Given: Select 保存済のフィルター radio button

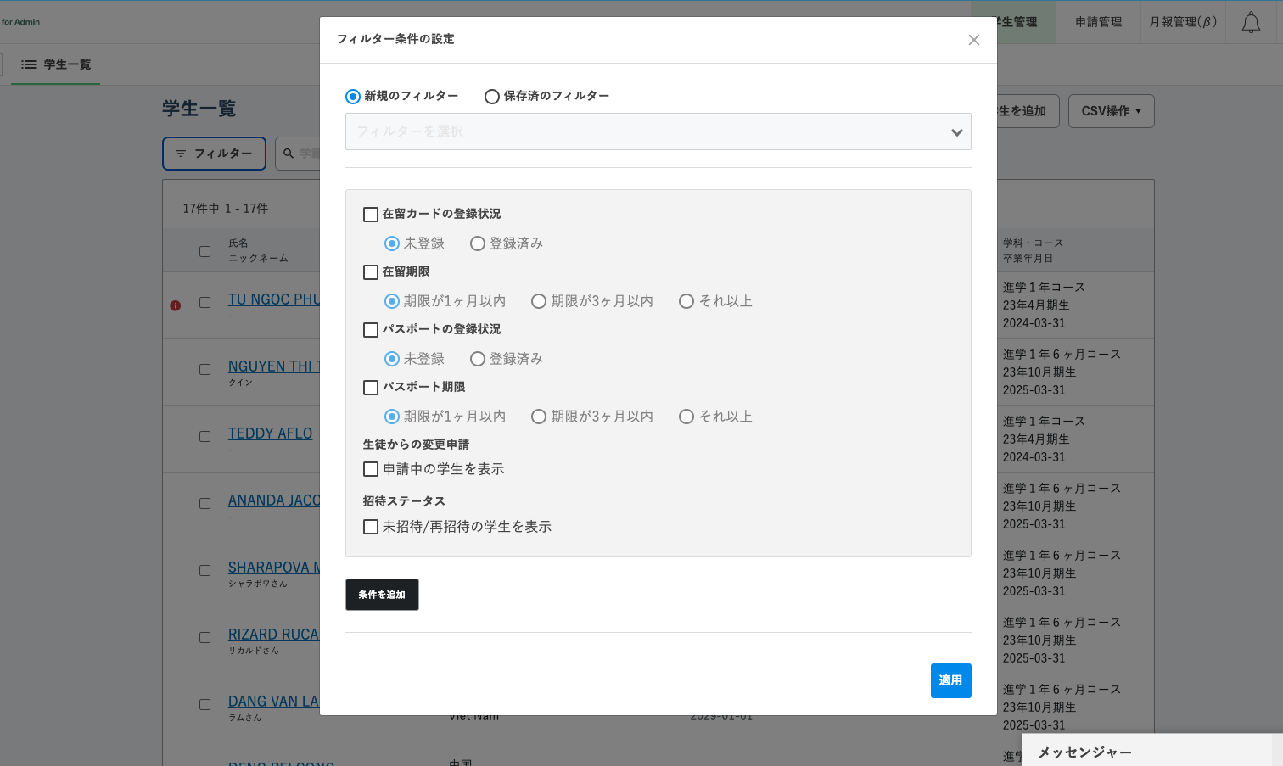Looking at the screenshot, I should (x=492, y=97).
